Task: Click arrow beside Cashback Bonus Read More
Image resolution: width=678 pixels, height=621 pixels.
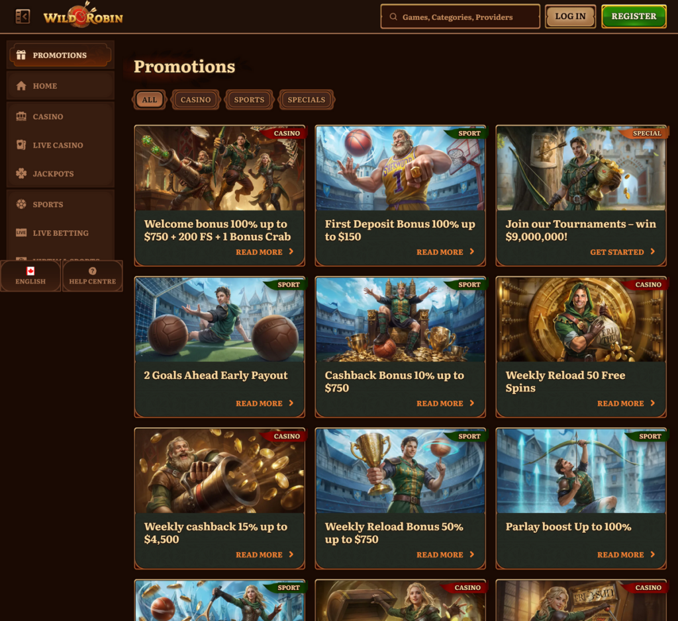Action: [x=471, y=403]
